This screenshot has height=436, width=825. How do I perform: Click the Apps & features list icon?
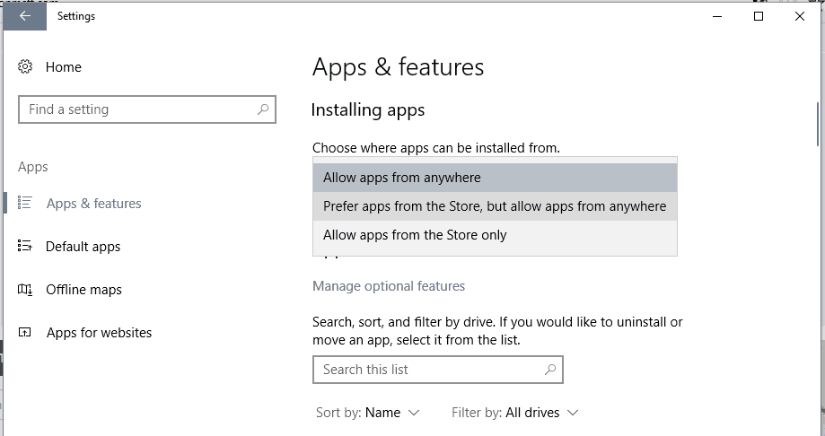25,203
